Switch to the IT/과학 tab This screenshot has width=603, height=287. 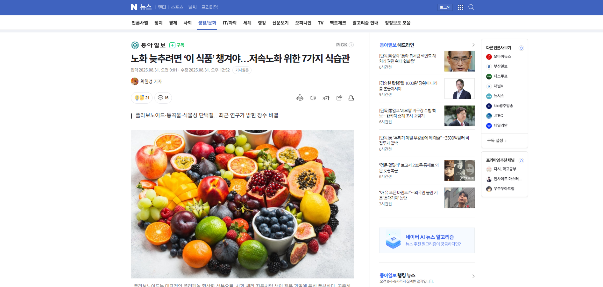pyautogui.click(x=230, y=23)
